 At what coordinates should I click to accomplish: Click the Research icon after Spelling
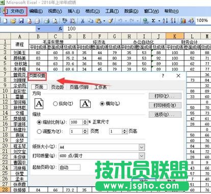tap(72, 21)
